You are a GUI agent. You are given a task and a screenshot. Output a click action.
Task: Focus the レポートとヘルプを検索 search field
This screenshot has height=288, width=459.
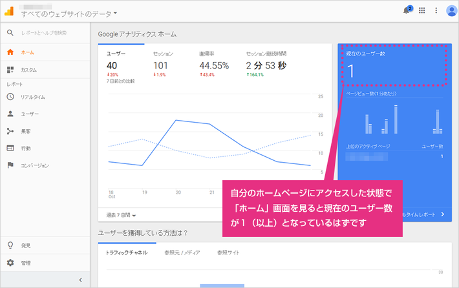point(44,33)
